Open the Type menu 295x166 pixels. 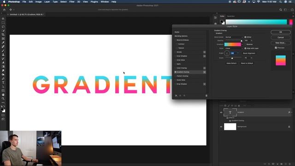[55, 2]
